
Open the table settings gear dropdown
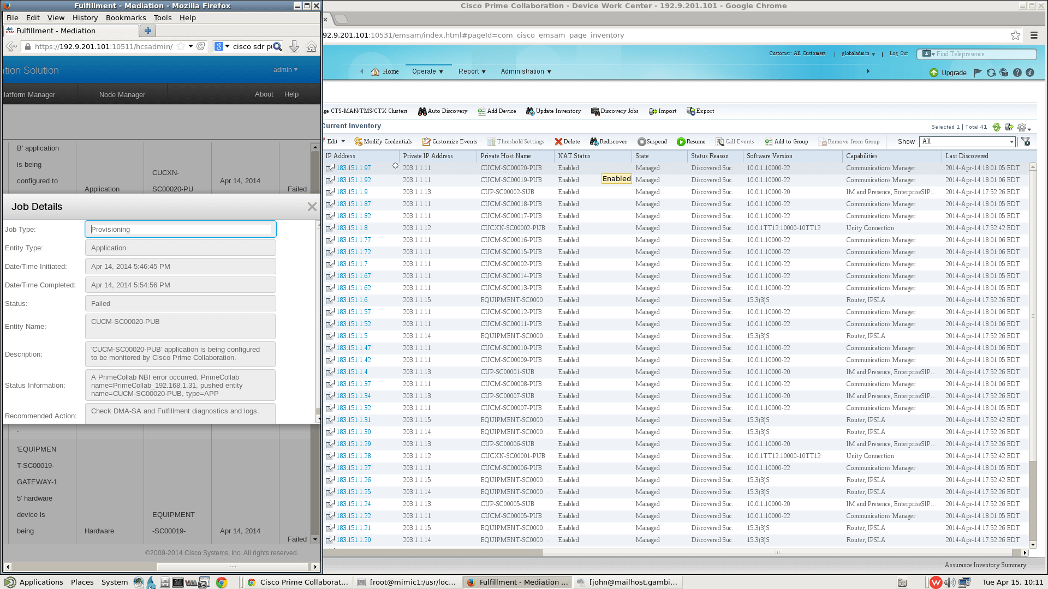(x=1024, y=127)
